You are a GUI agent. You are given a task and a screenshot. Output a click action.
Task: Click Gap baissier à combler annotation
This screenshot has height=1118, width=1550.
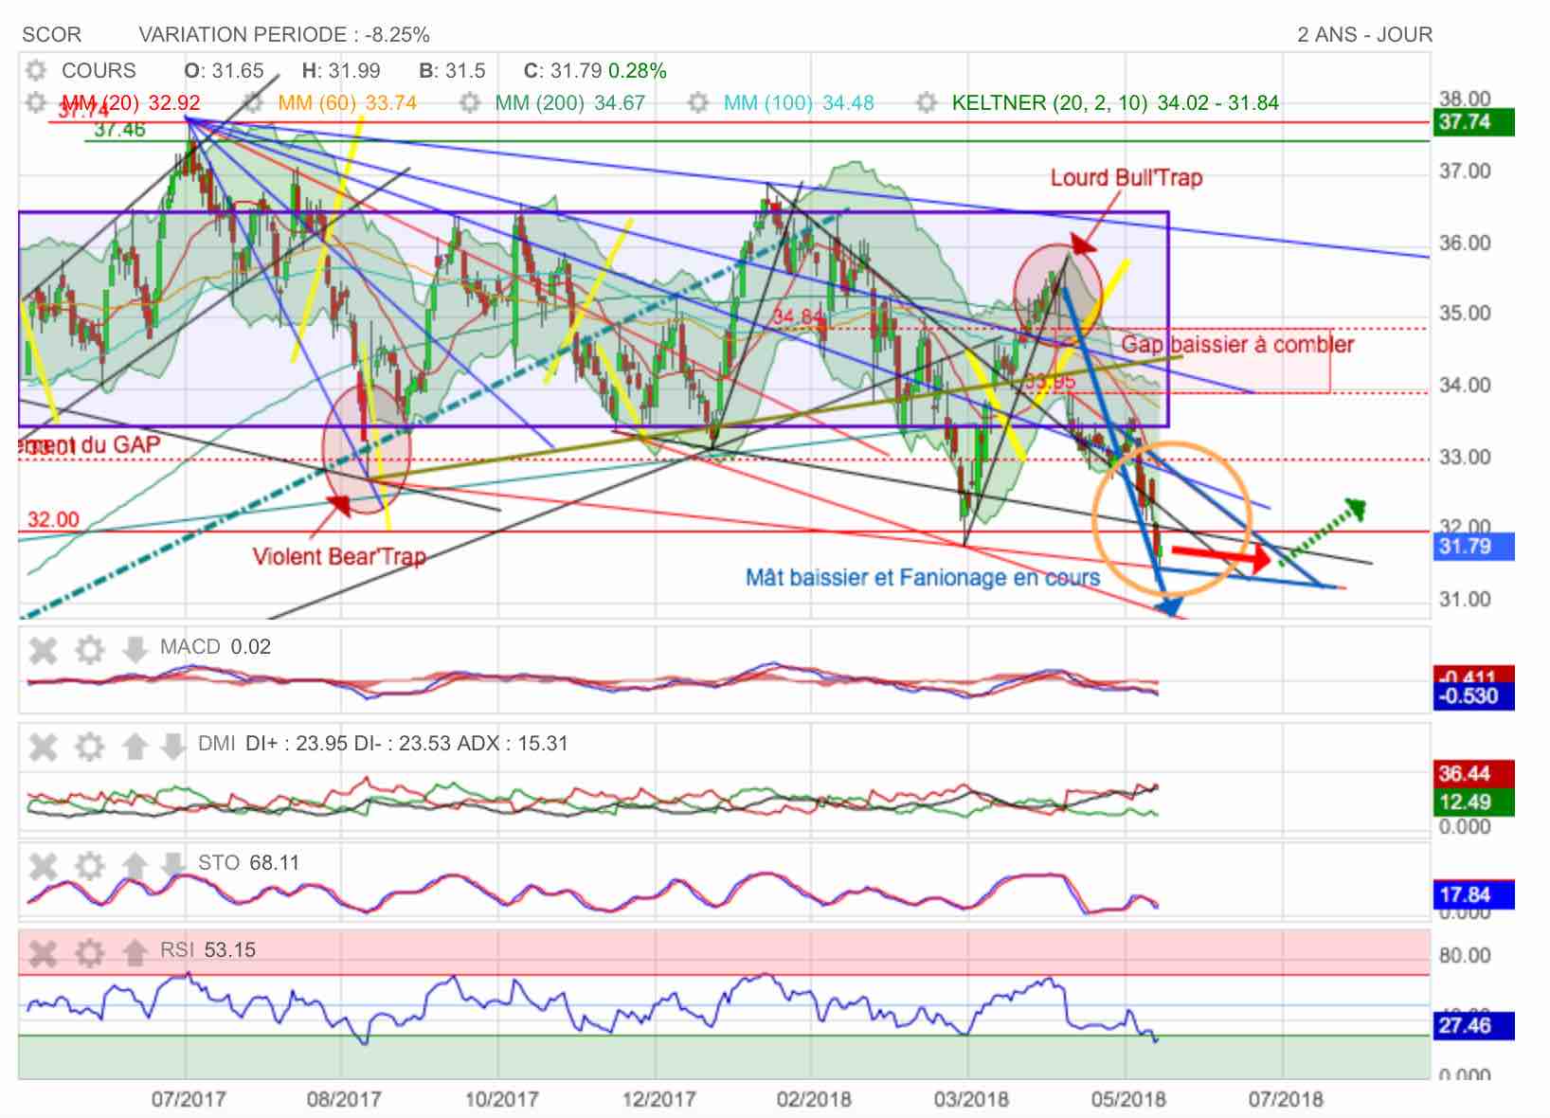click(x=1238, y=345)
